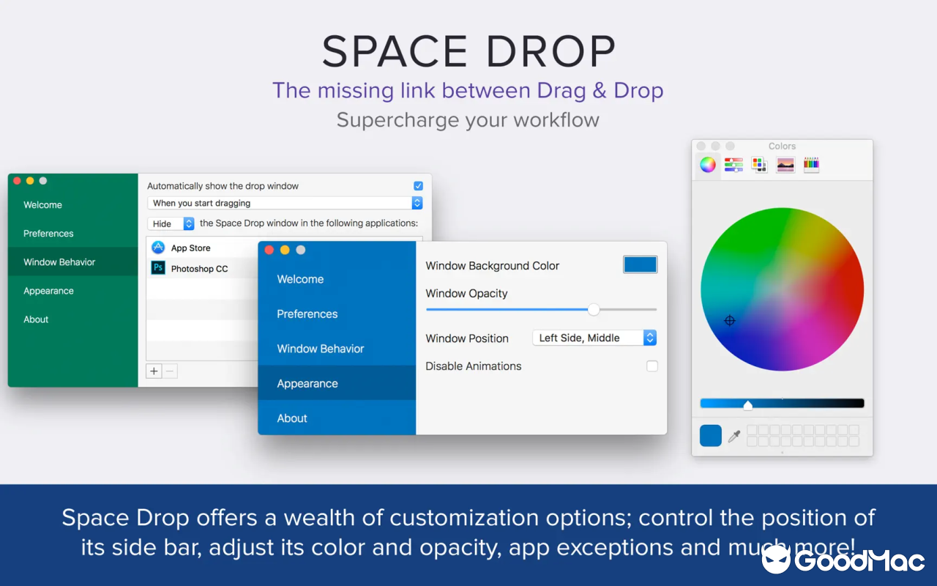937x586 pixels.
Task: Remove selected application with the minus button
Action: point(169,371)
